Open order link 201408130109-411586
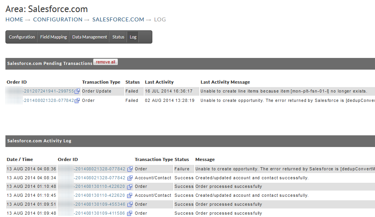 [x=99, y=213]
